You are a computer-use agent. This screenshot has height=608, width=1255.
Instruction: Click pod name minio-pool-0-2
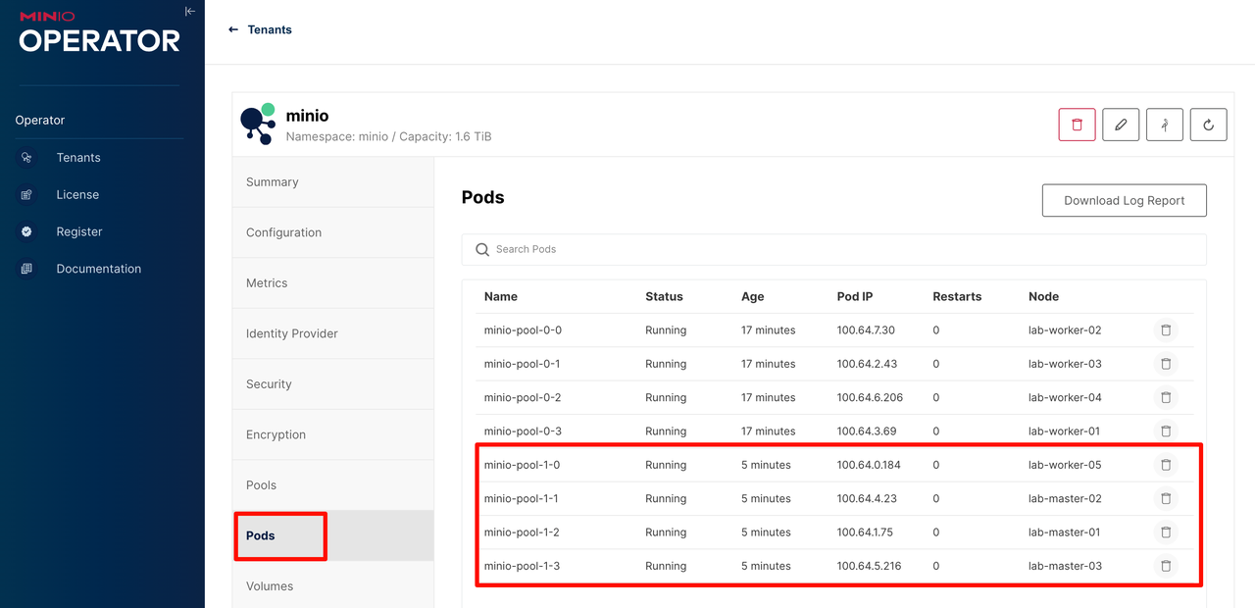523,397
